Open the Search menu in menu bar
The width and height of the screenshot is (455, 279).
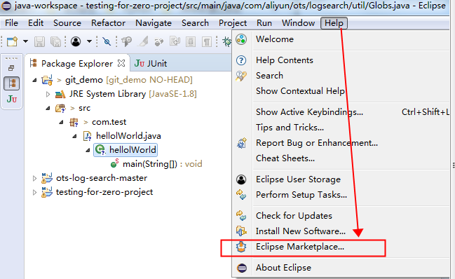coord(195,23)
